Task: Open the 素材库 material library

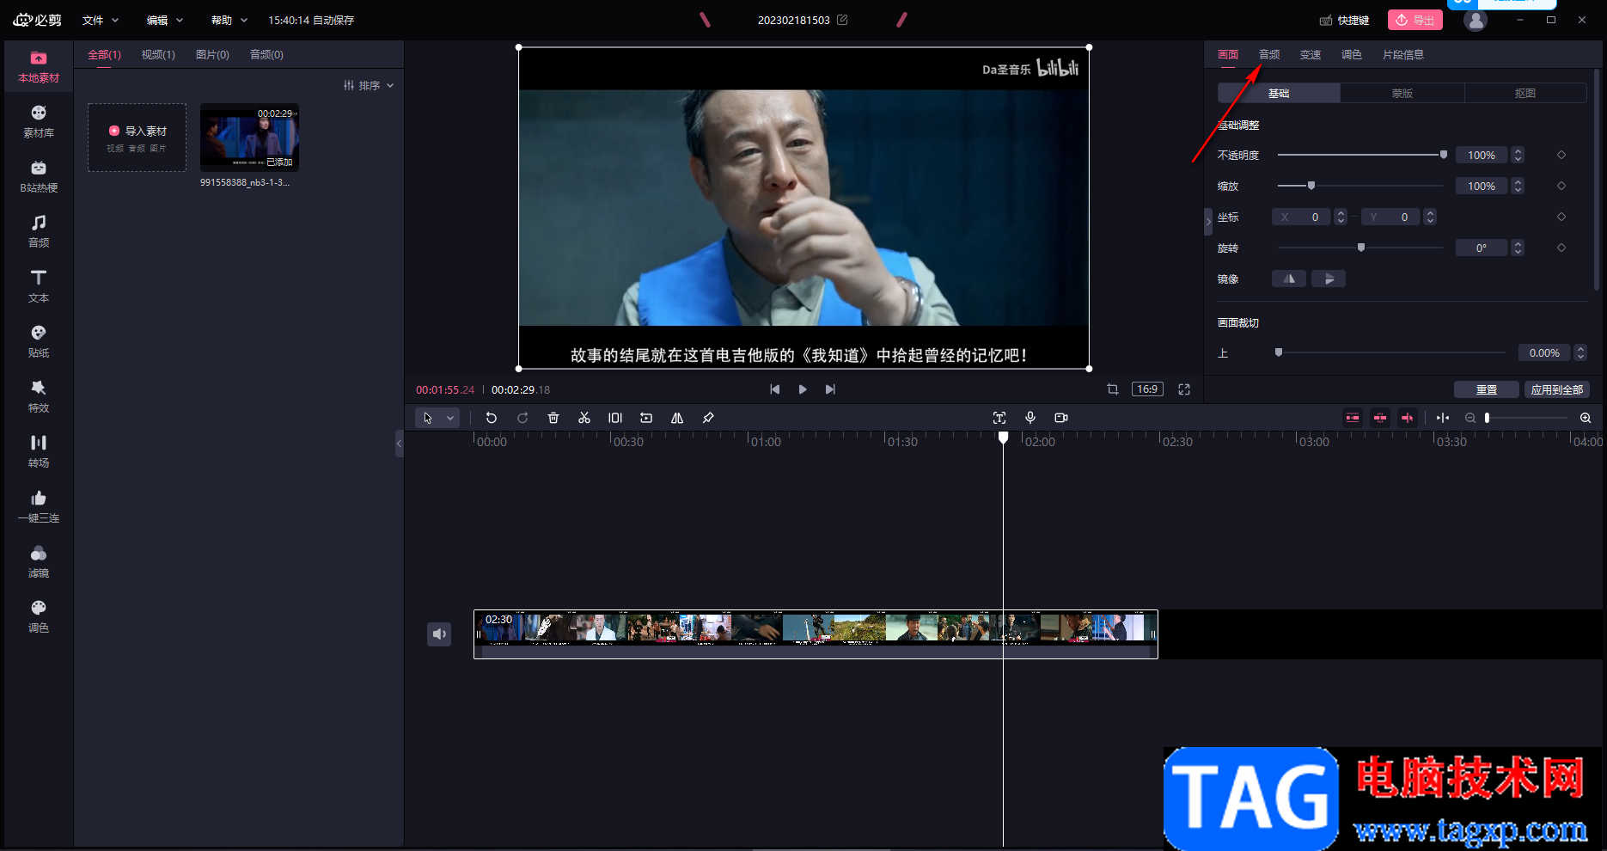Action: click(39, 122)
